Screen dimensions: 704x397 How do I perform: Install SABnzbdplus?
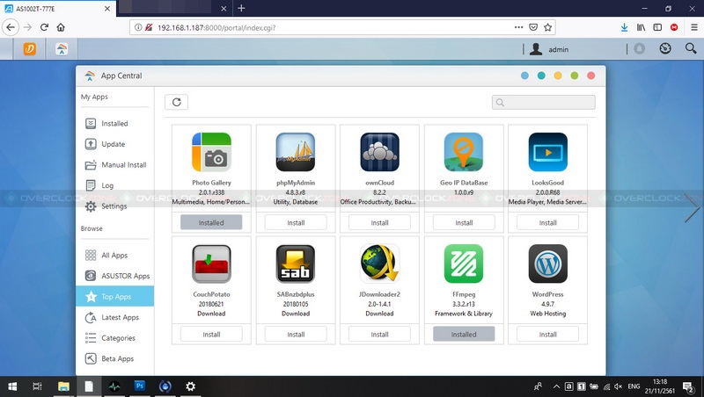pyautogui.click(x=296, y=334)
